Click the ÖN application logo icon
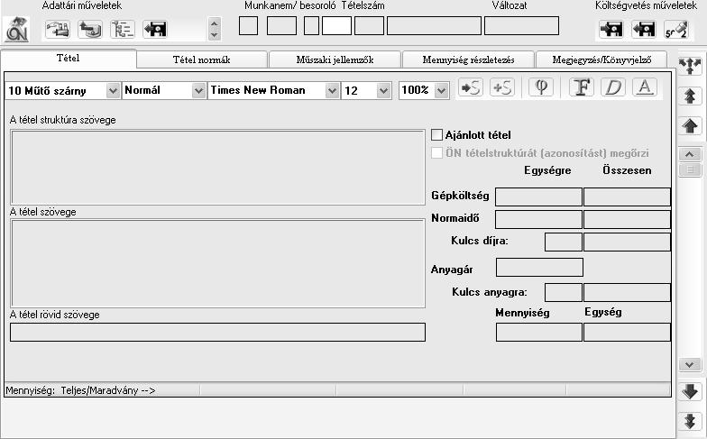The image size is (707, 439). (17, 29)
